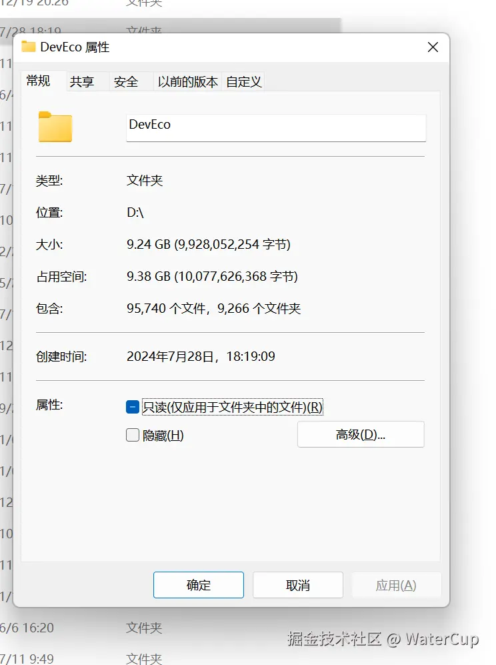This screenshot has height=665, width=496.
Task: Select the 占用空间 value 9.38 GB text
Action: point(213,277)
